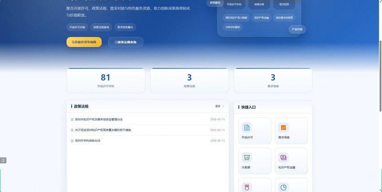Open the 知识产权金融 quick entry label
The image size is (382, 192).
(x=287, y=167)
